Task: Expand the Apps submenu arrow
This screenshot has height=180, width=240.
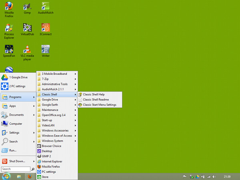Action: point(34,106)
